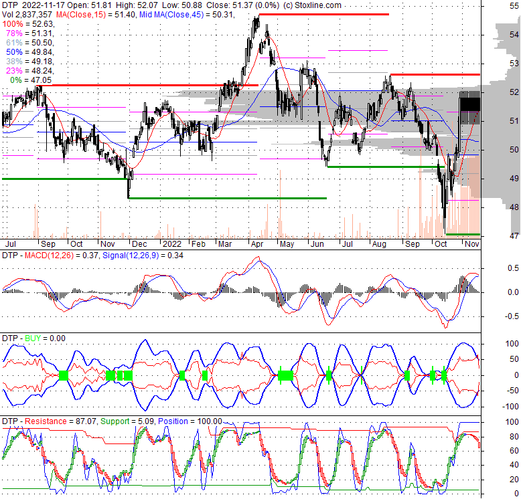This screenshot has width=521, height=499.
Task: Click the '2022' year label on timeline
Action: coord(172,244)
